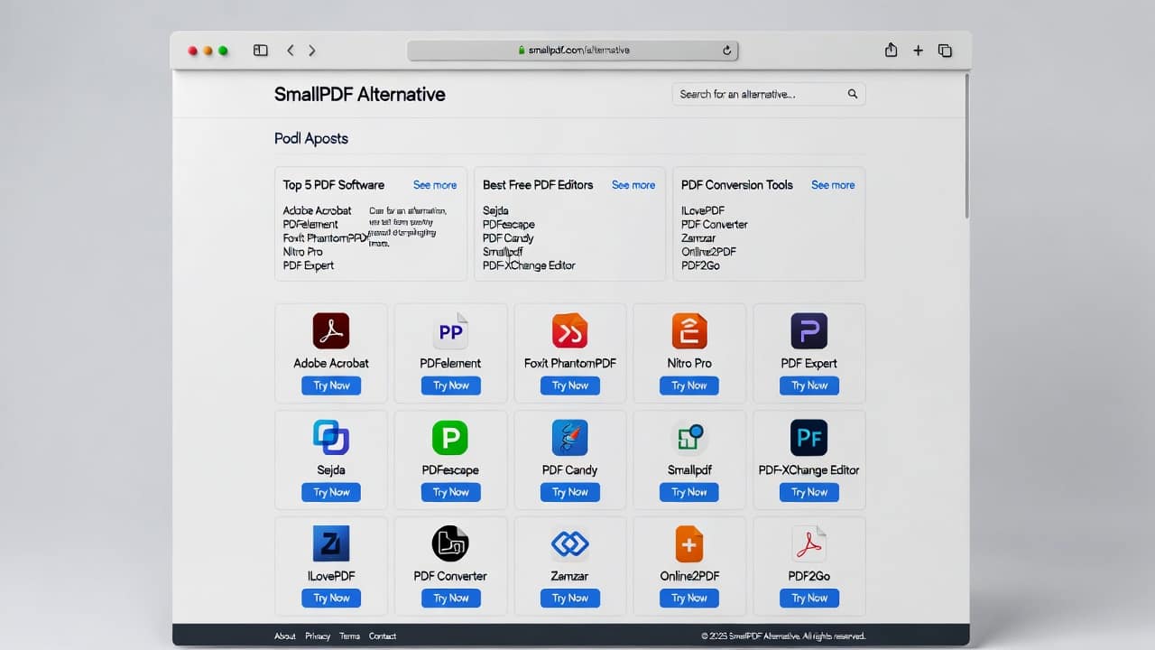Click the search magnifier icon

tap(853, 94)
